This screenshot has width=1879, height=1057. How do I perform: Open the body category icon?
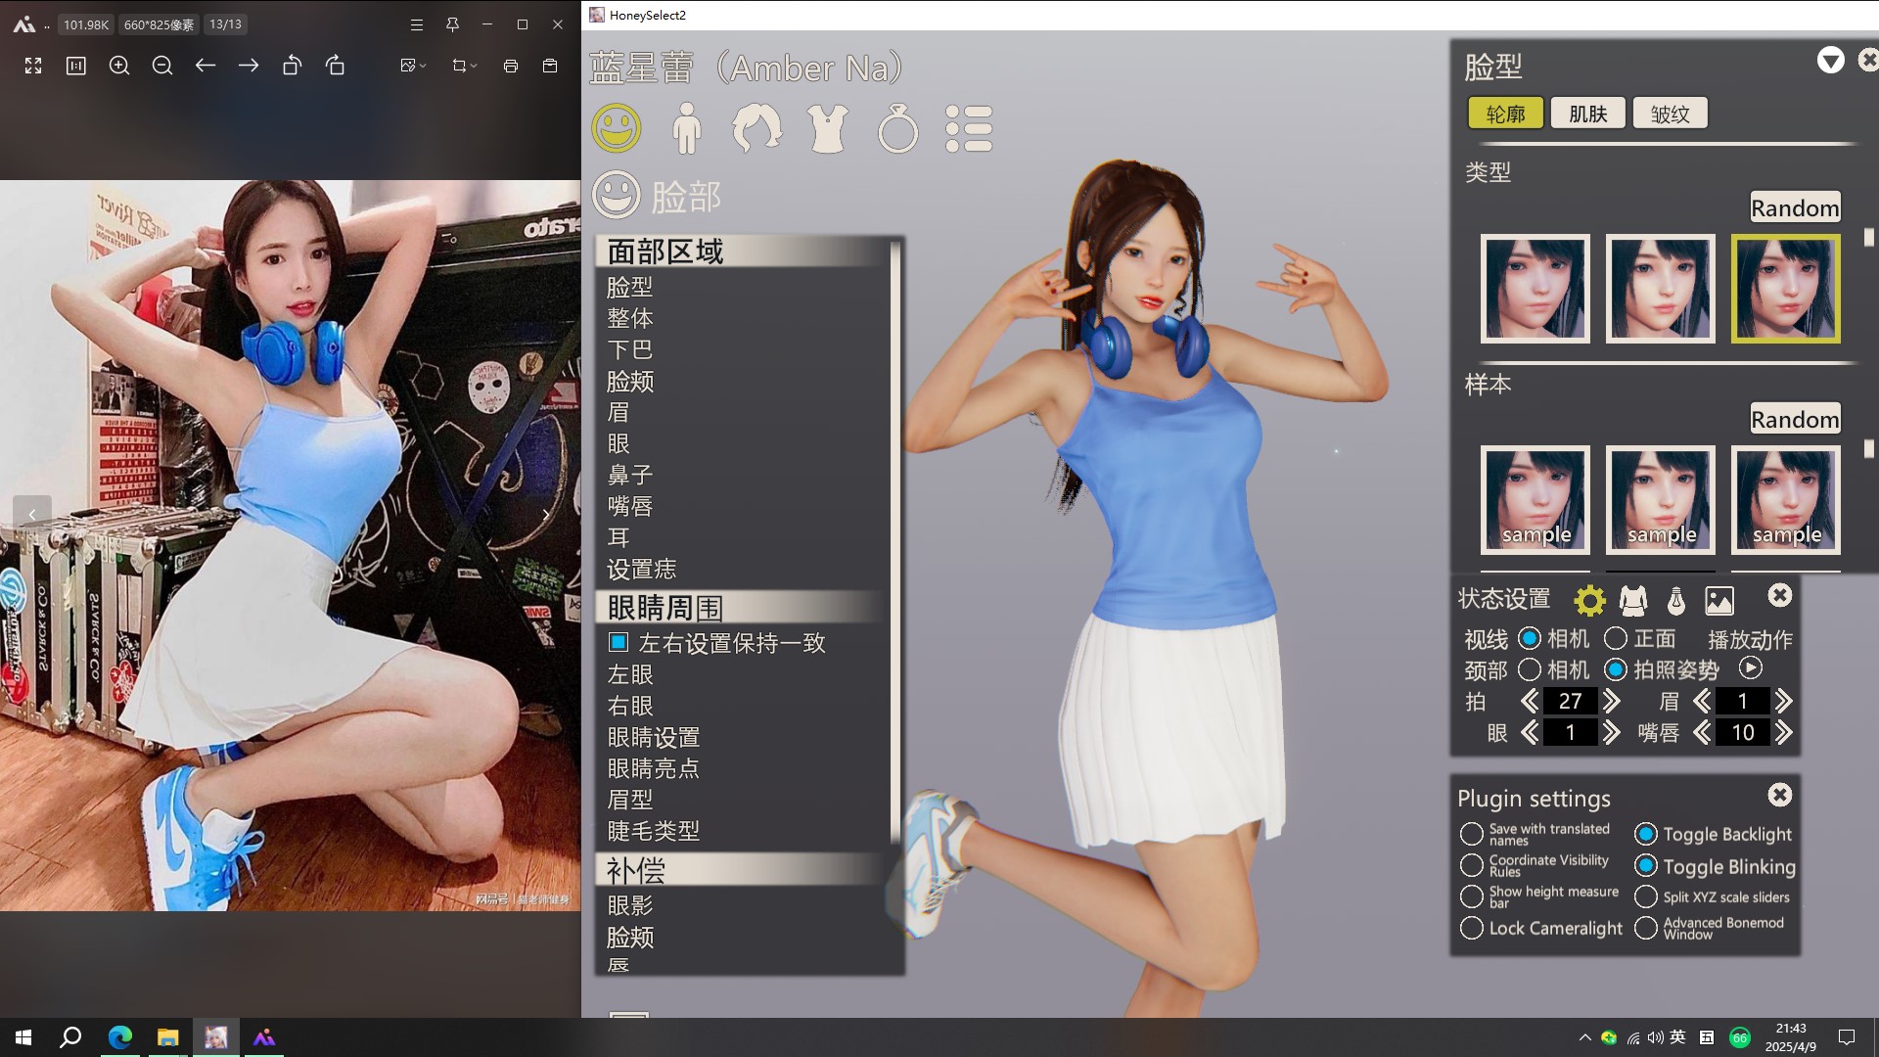(687, 128)
